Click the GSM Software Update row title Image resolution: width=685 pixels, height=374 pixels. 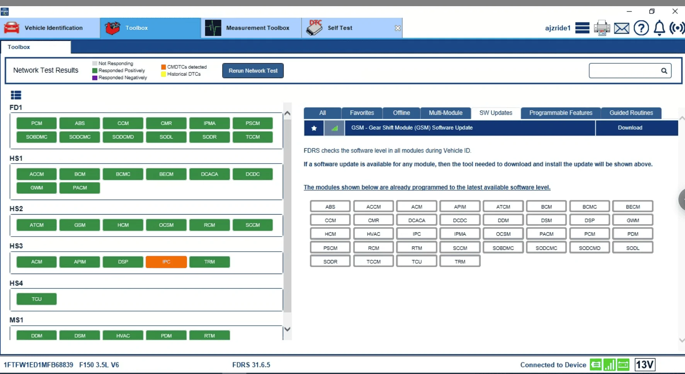pos(412,128)
